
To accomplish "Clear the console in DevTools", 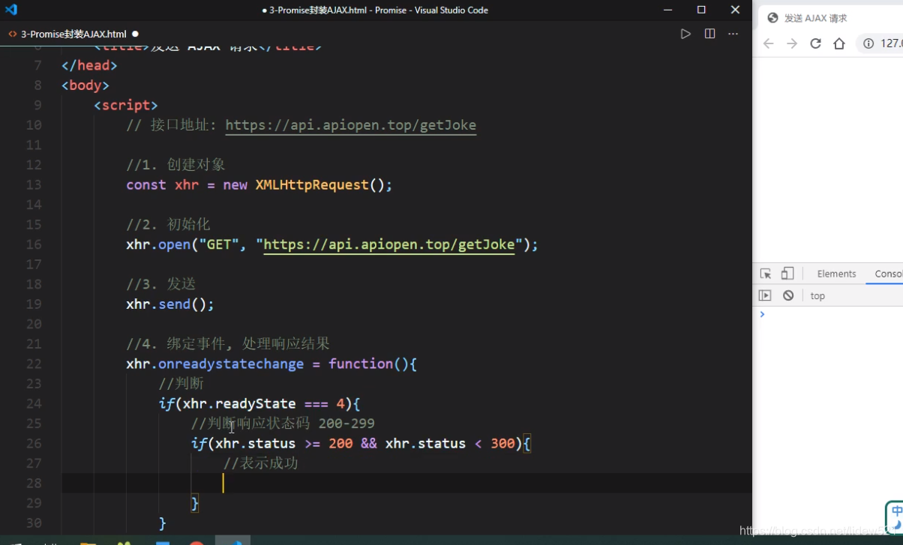I will click(x=788, y=295).
